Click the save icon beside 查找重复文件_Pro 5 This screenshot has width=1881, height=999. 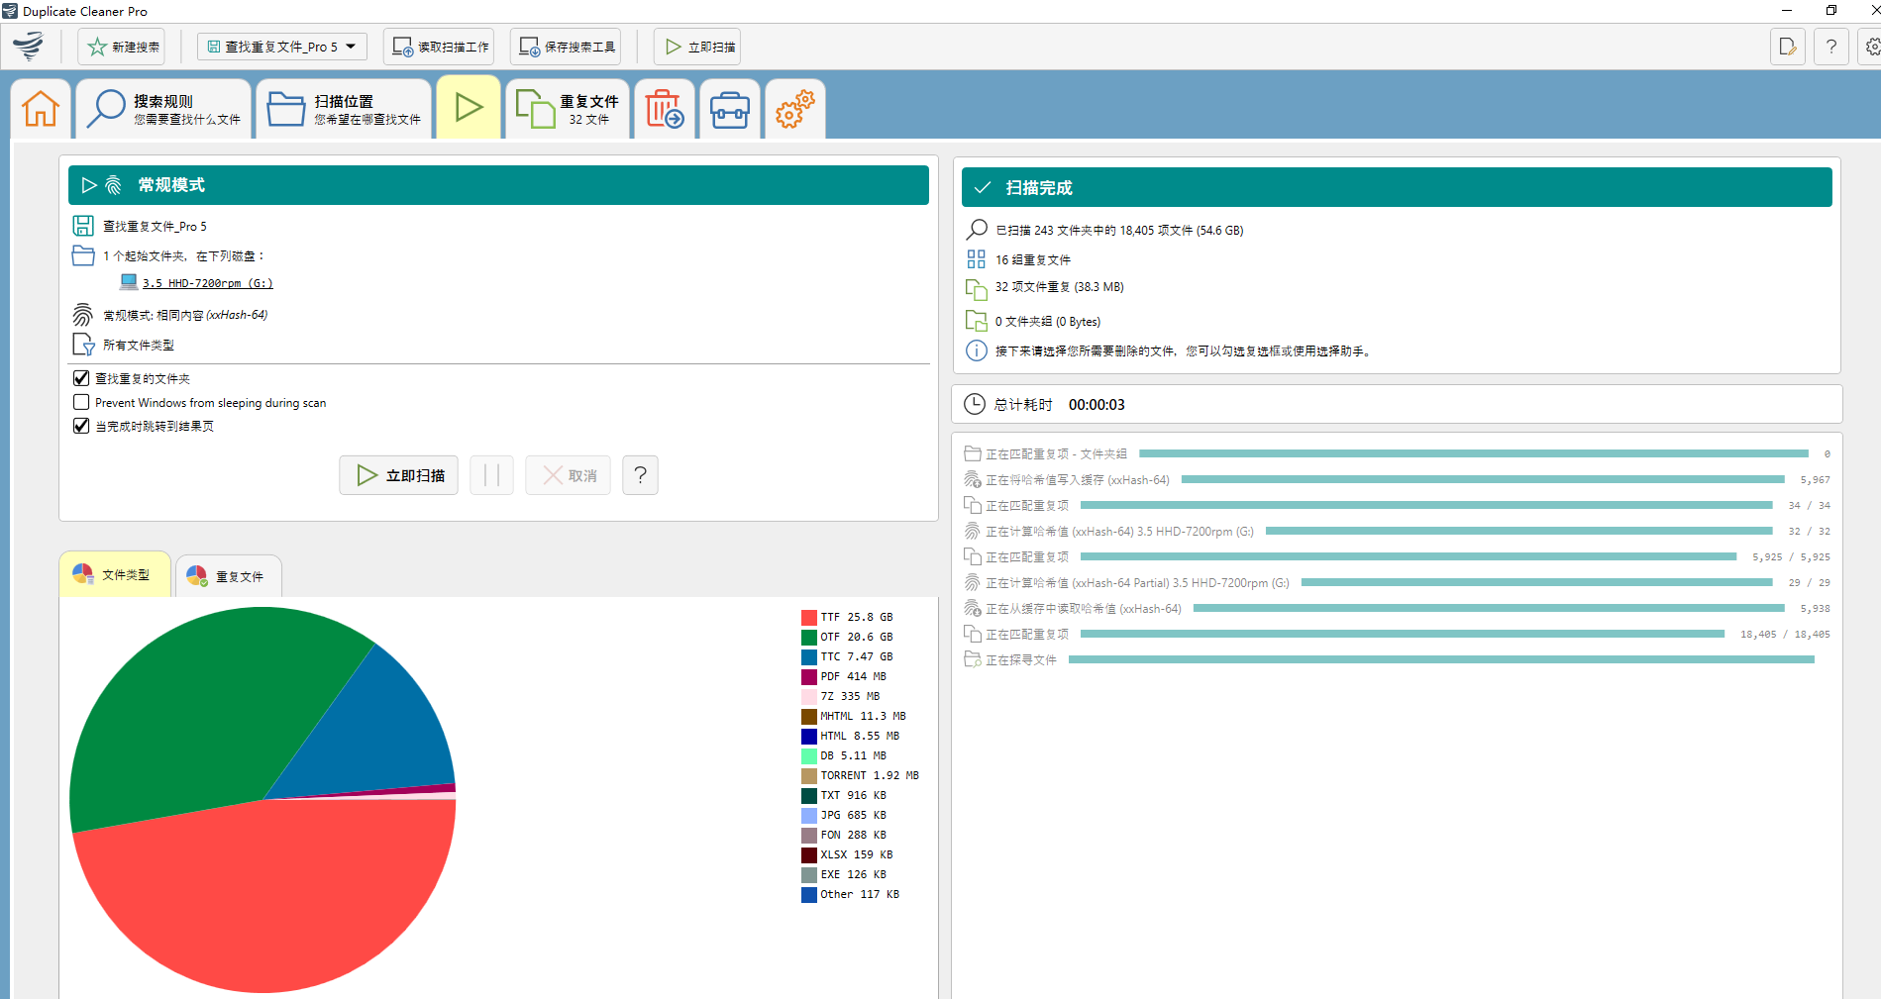83,226
